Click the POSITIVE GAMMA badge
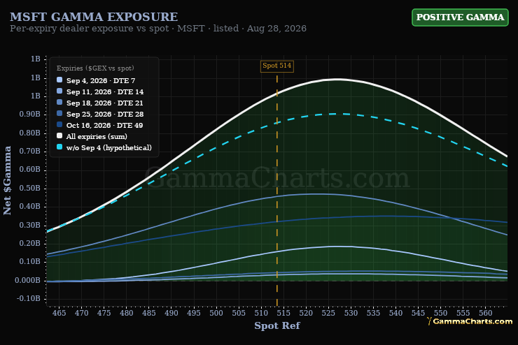The width and height of the screenshot is (518, 345). 460,17
